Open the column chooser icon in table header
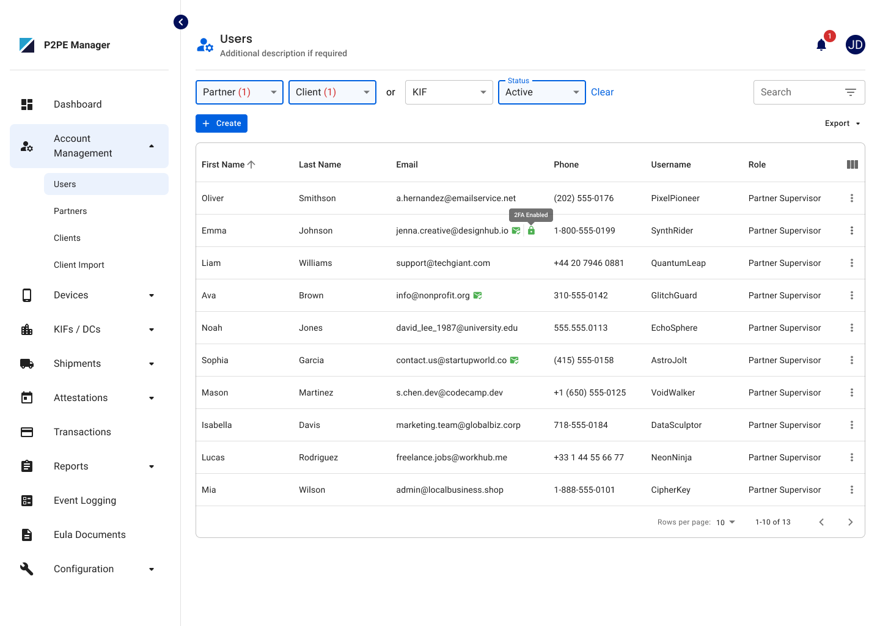880x626 pixels. click(x=853, y=164)
